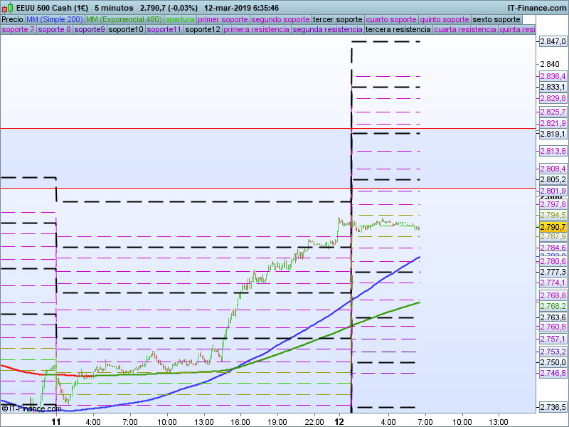Select the Precio indicator label
The image size is (569, 427).
(x=12, y=19)
